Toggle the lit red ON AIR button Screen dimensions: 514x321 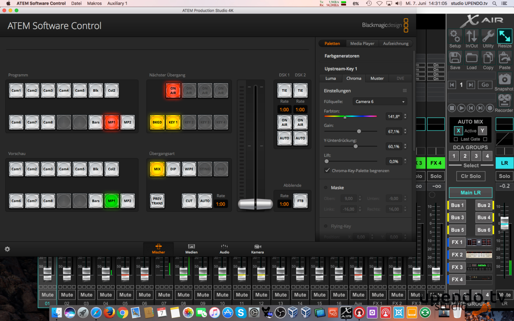click(x=173, y=91)
